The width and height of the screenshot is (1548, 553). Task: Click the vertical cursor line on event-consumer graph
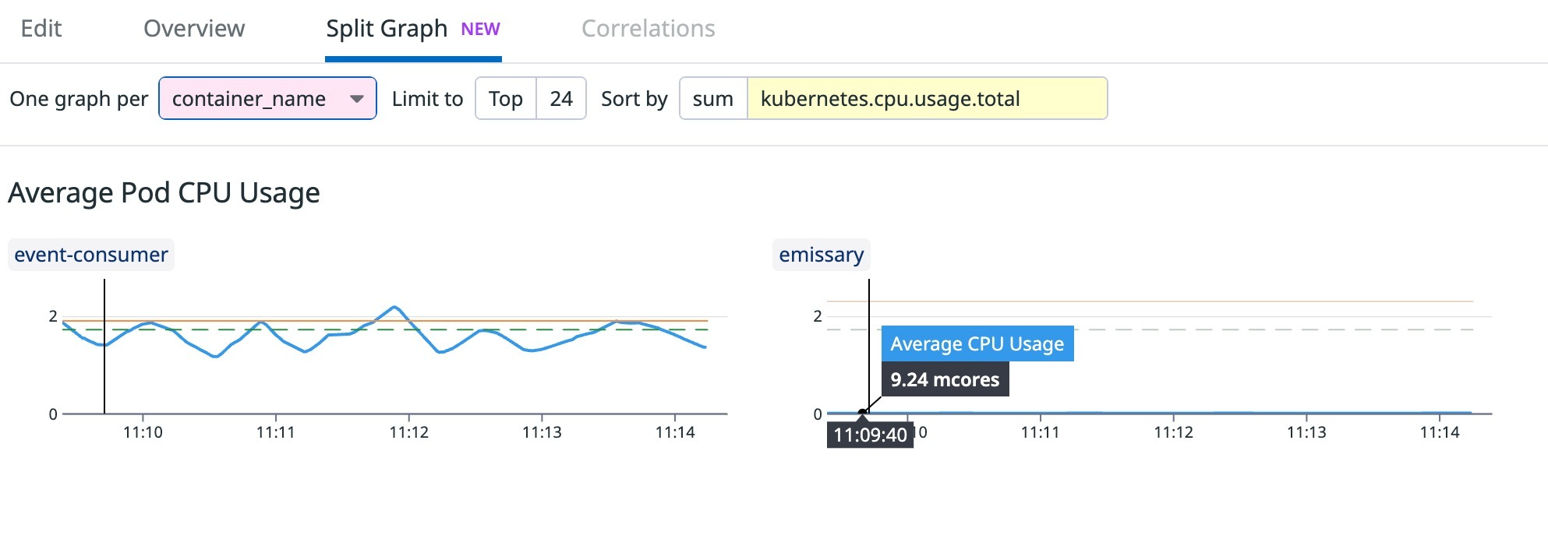click(x=104, y=350)
